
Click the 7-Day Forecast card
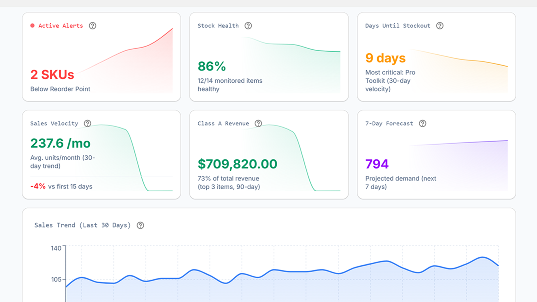click(436, 154)
